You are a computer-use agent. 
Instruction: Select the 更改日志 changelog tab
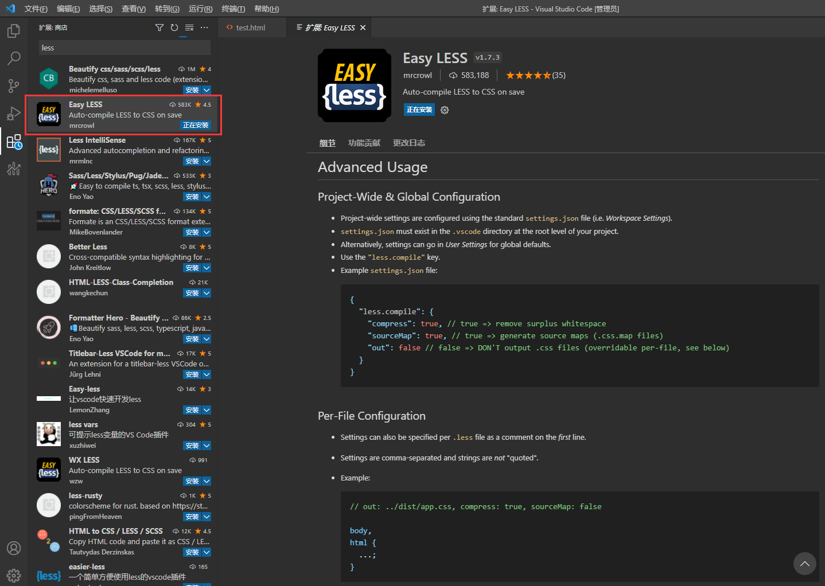click(409, 143)
